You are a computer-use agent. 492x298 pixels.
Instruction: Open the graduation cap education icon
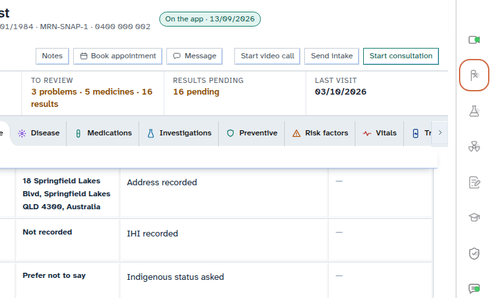pyautogui.click(x=474, y=217)
